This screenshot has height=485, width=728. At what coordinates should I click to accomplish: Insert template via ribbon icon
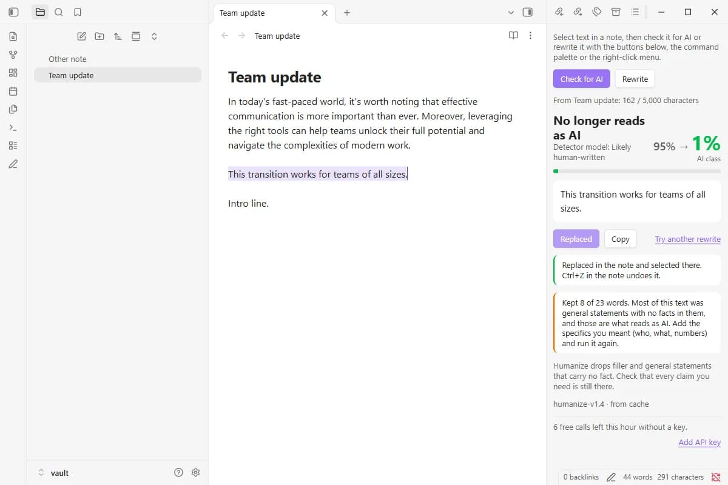pyautogui.click(x=13, y=109)
